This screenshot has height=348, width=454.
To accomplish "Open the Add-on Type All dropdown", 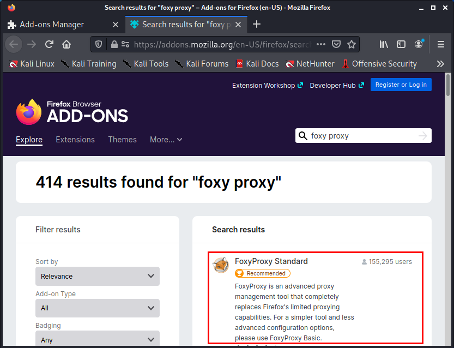I will pos(98,308).
